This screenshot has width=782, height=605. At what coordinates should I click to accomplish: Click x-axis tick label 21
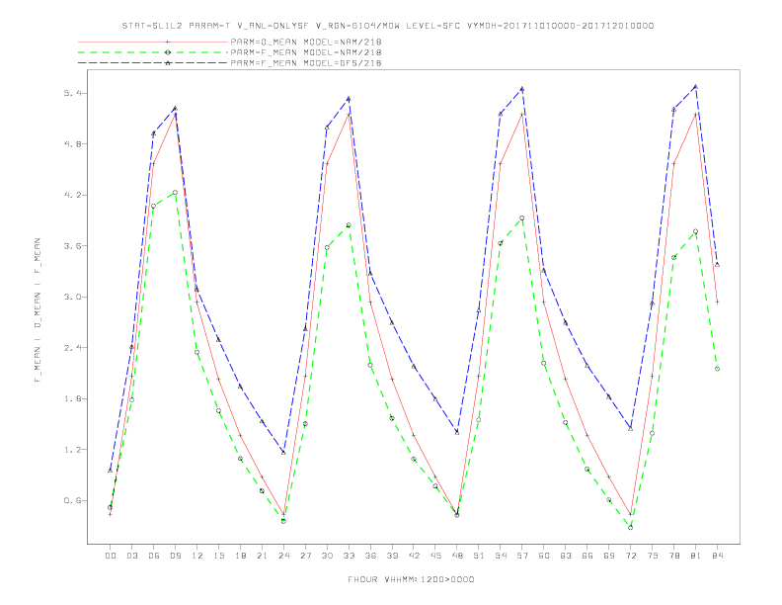(262, 556)
